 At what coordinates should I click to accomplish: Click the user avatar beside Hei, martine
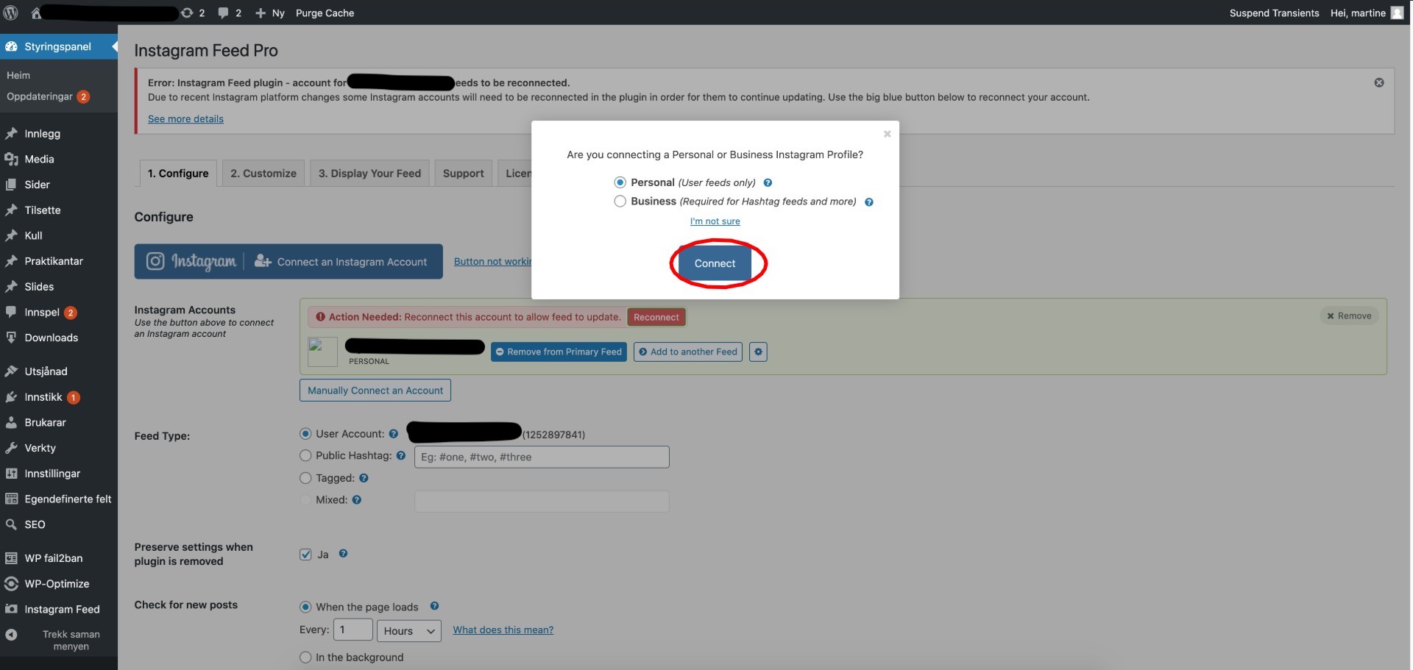tap(1397, 13)
